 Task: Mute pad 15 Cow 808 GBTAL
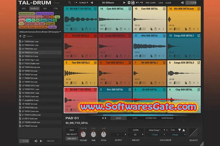[x=159, y=29]
